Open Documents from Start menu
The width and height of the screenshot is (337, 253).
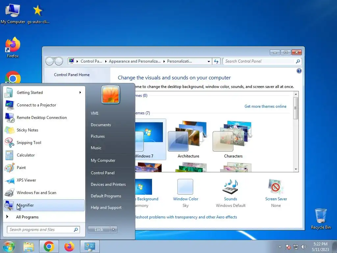(101, 125)
